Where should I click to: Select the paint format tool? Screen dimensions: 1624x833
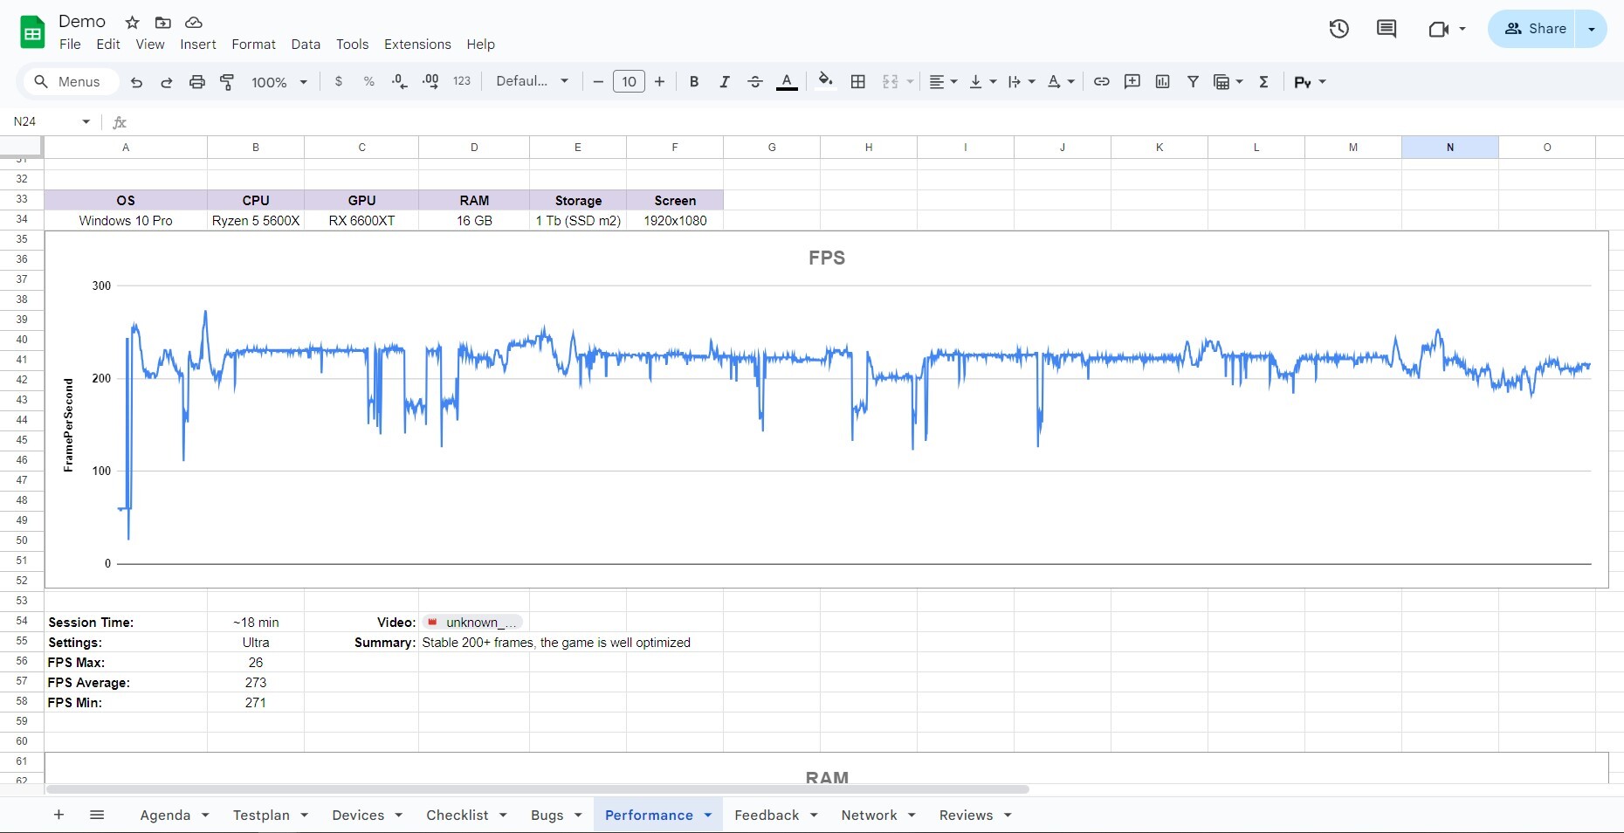(x=227, y=82)
